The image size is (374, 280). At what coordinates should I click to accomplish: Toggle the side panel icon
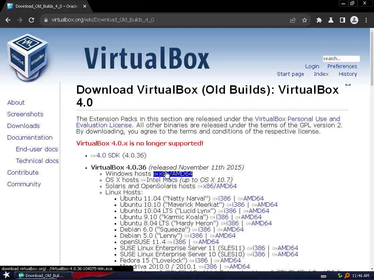tap(343, 20)
